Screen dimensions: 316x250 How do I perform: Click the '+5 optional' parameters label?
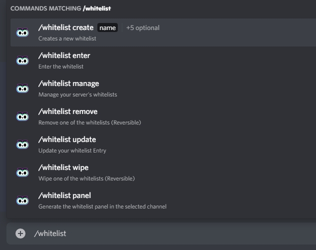pos(143,28)
